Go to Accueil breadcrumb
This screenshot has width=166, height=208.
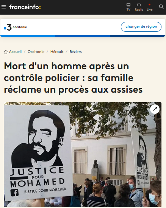coord(15,52)
